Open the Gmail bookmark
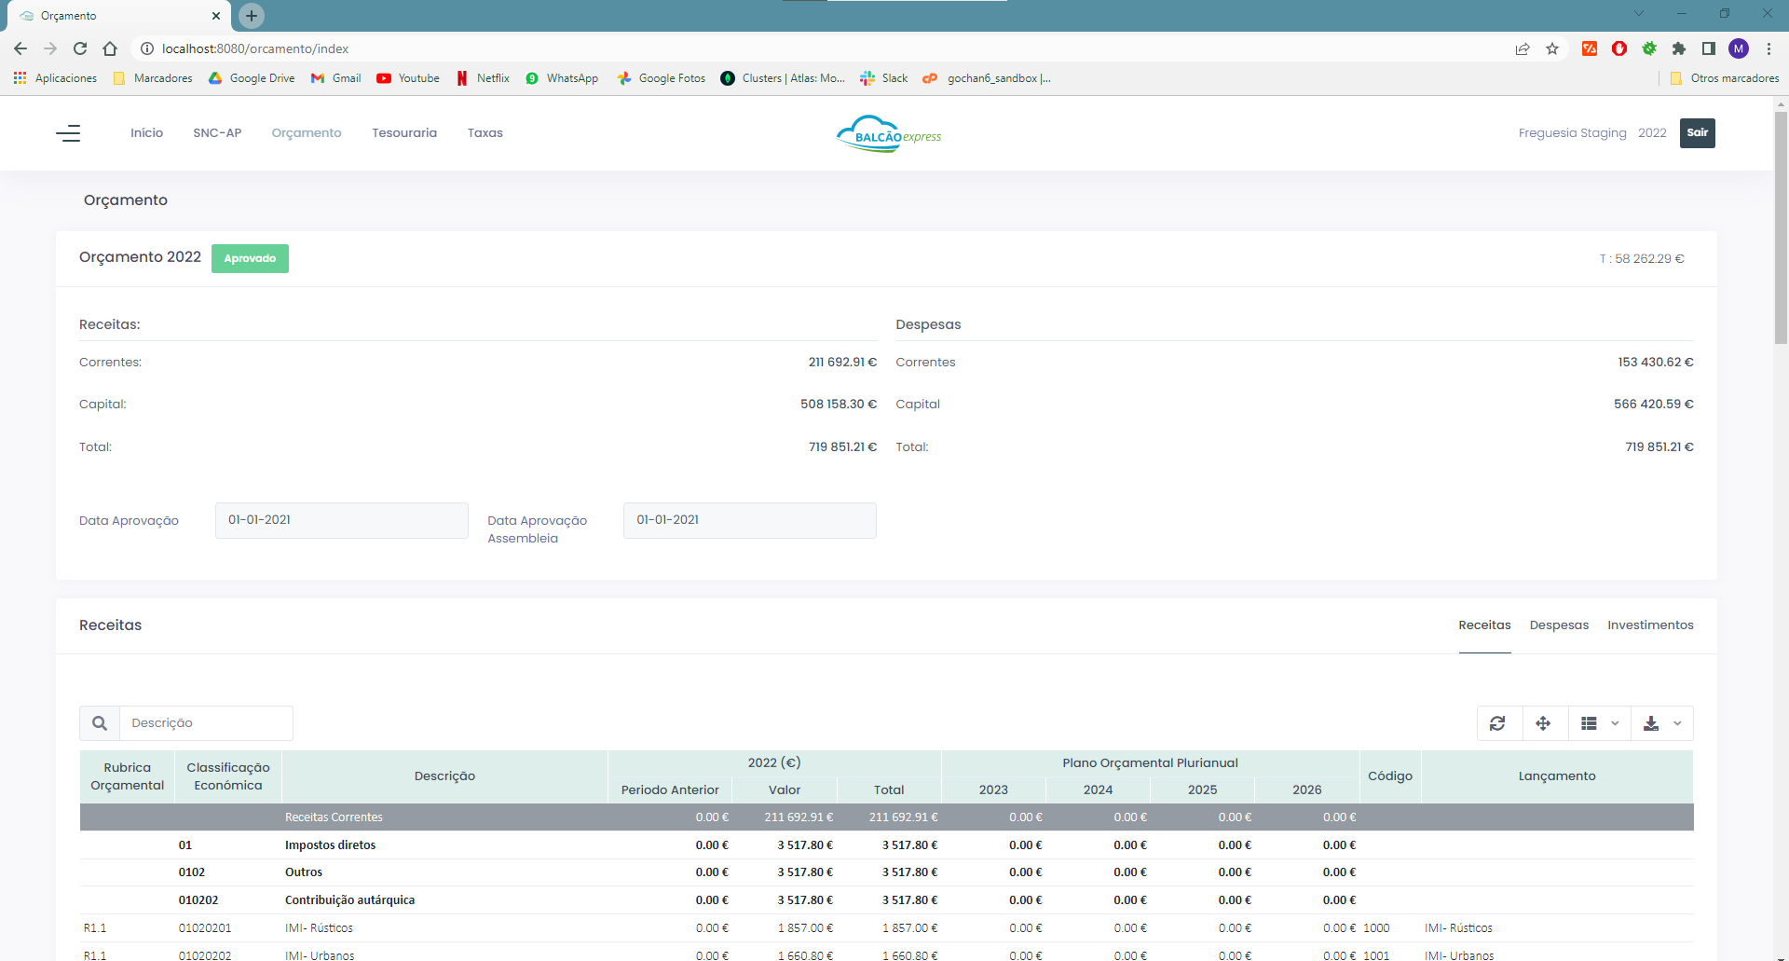The image size is (1789, 961). pos(336,78)
